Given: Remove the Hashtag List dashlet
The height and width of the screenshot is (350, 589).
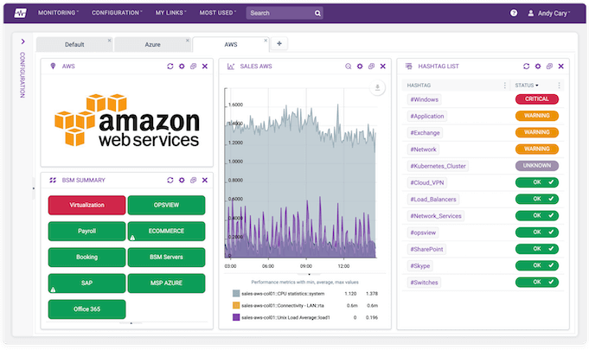Looking at the screenshot, I should pyautogui.click(x=560, y=67).
